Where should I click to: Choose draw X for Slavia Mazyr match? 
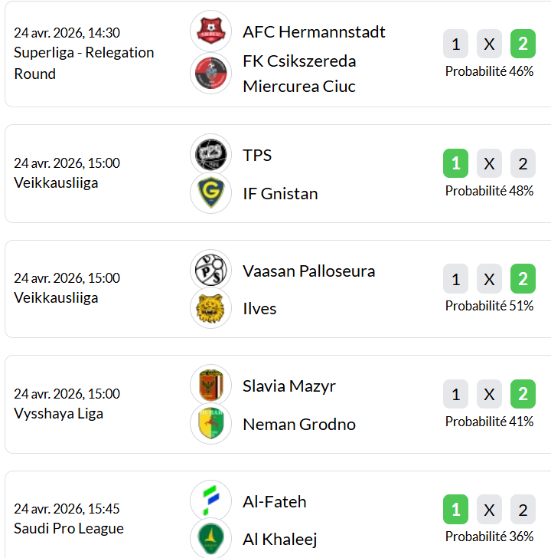click(x=489, y=395)
